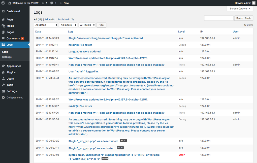Screen dimensions: 257x163
Task: Click the Filter button
Action: pos(101,25)
